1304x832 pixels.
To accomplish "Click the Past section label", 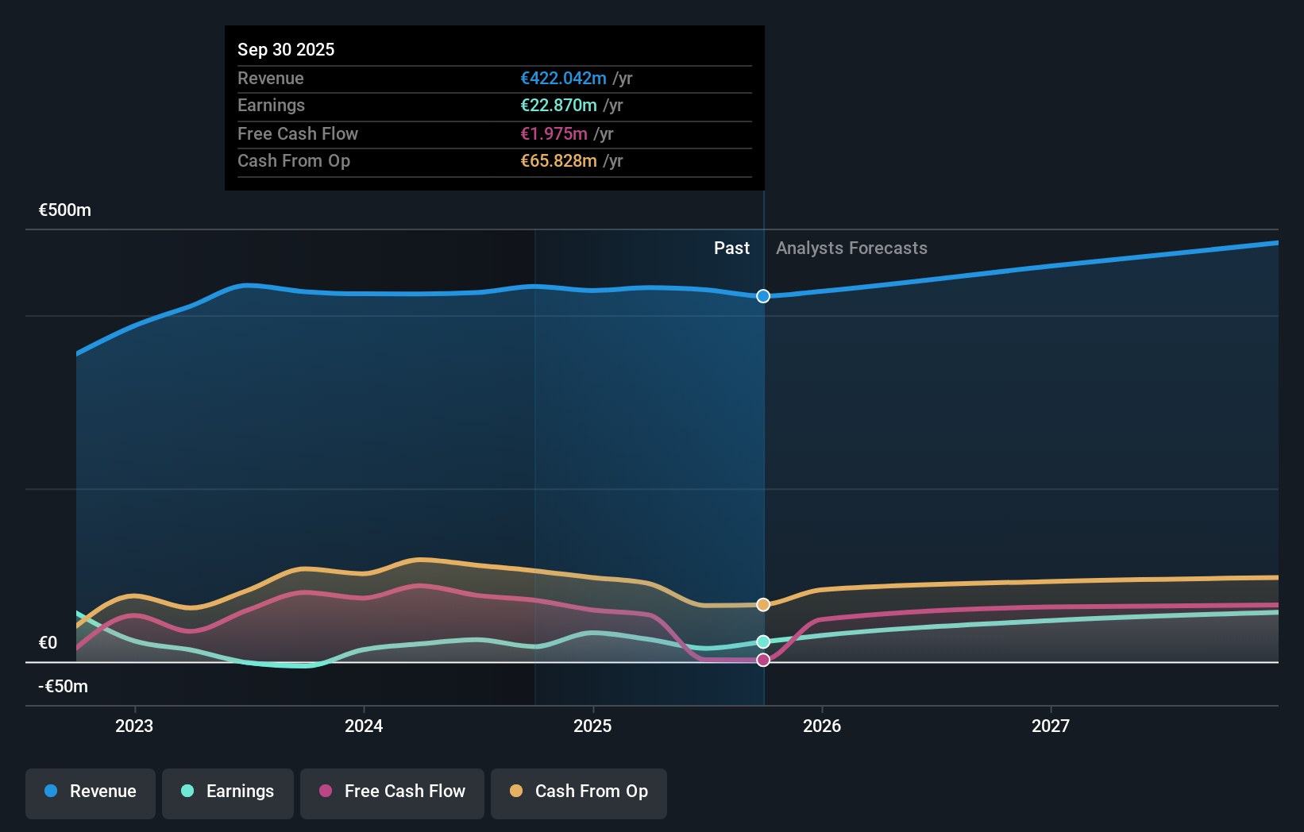I will [731, 248].
